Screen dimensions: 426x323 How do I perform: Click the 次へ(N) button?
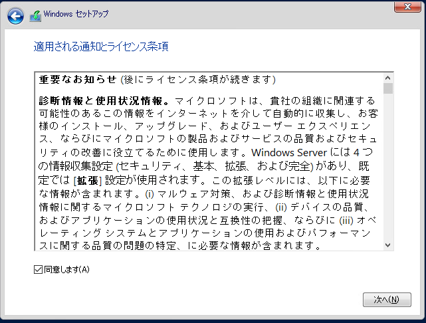(x=387, y=299)
